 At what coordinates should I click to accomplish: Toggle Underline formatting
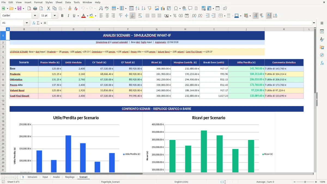click(74, 16)
